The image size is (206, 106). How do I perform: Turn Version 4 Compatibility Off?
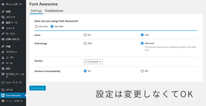tap(142, 71)
